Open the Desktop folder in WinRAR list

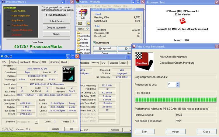pos(82,43)
